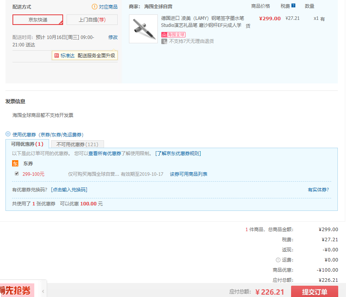
Task: Click the 标准达 配送服务全面升级 banner
Action: pyautogui.click(x=85, y=56)
